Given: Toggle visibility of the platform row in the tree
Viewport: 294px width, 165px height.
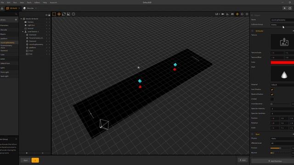Looking at the screenshot, I should [47, 48].
